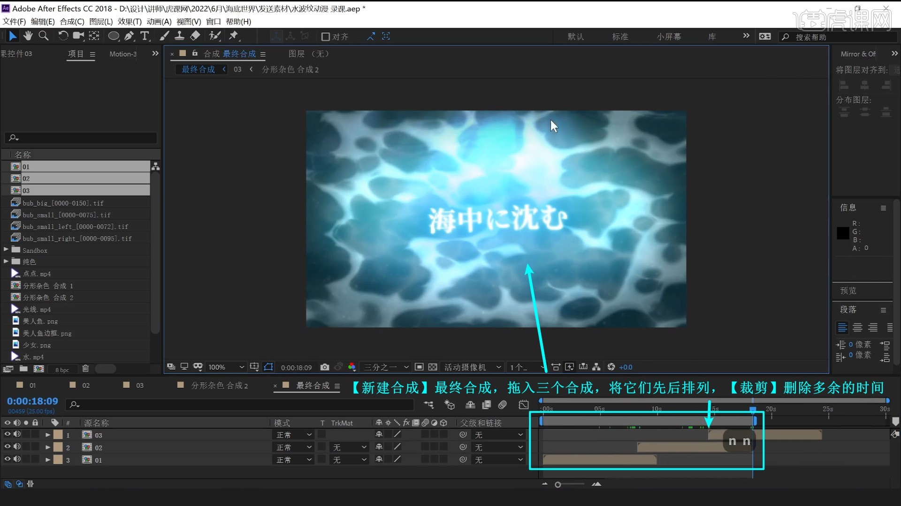The width and height of the screenshot is (901, 506).
Task: Expand properties of layer 01
Action: [48, 460]
